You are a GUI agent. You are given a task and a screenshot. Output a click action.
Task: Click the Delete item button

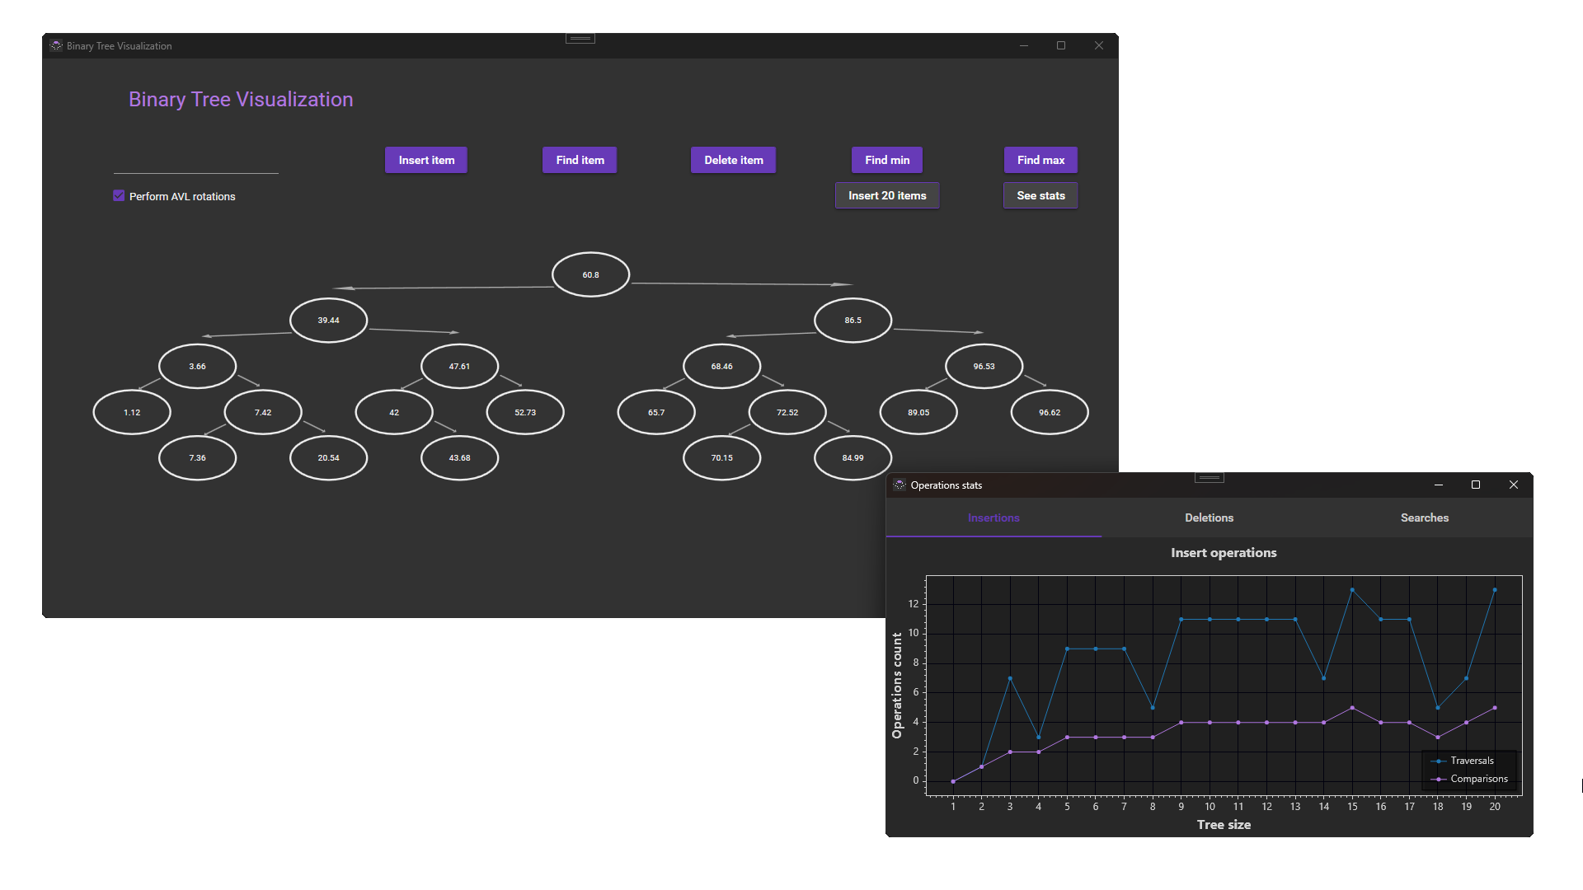click(733, 160)
